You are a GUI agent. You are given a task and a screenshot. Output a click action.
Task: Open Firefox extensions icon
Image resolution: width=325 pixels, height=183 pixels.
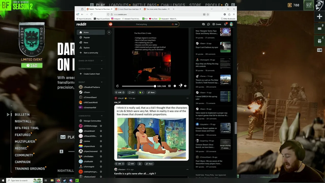229,14
